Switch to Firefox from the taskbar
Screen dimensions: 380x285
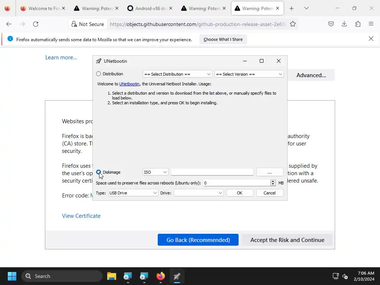coord(160,276)
